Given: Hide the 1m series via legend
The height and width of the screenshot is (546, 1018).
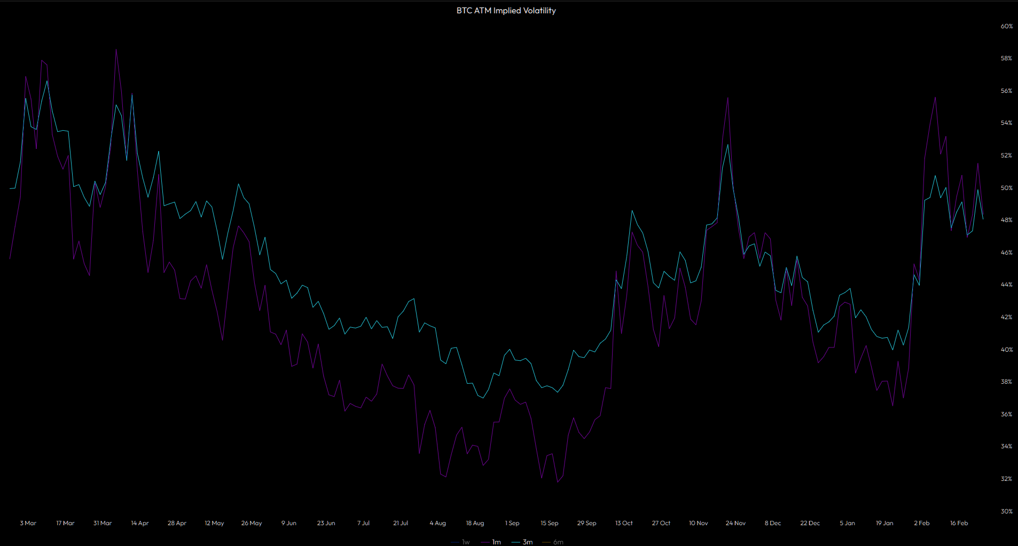Looking at the screenshot, I should point(491,542).
